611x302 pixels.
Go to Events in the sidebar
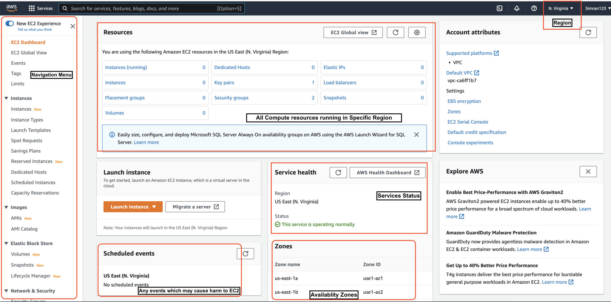(18, 63)
